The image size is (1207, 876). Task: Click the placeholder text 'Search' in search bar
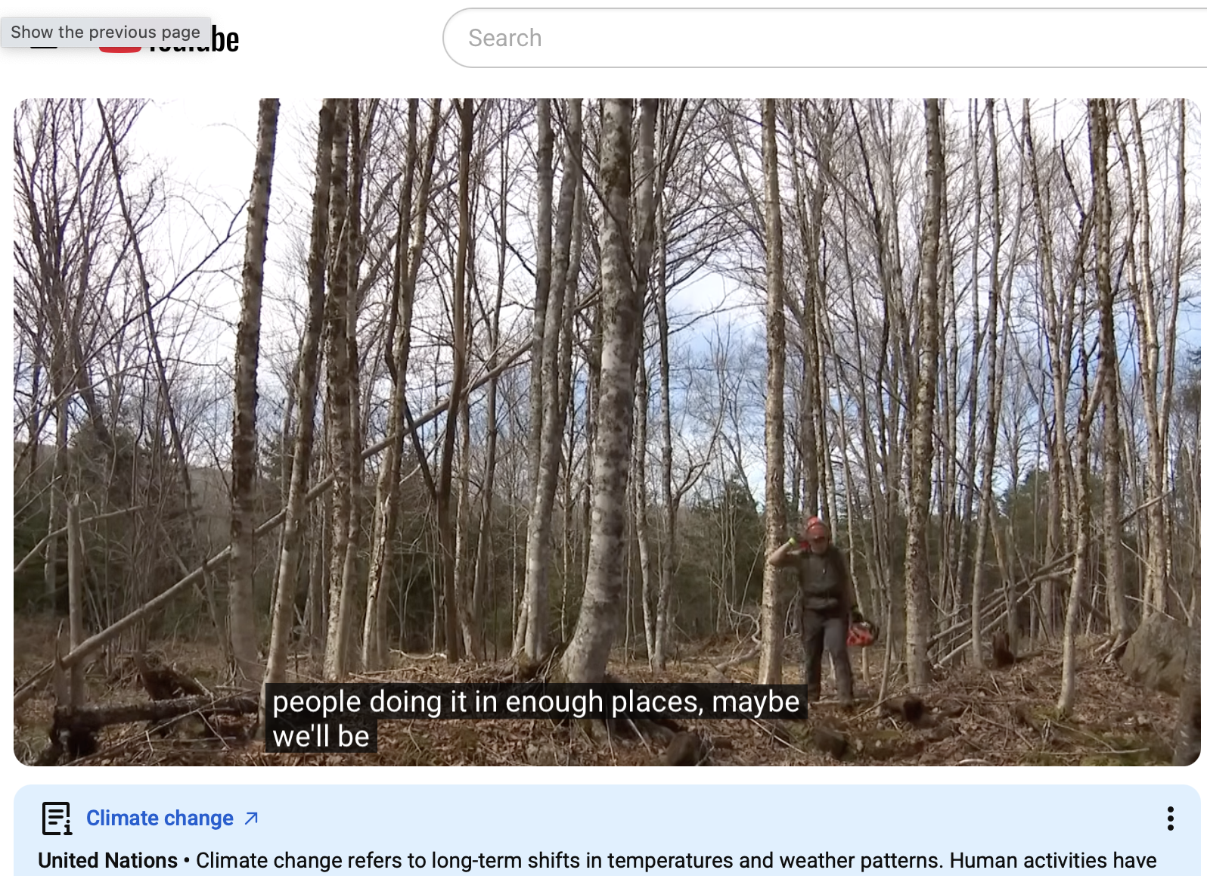pos(504,38)
